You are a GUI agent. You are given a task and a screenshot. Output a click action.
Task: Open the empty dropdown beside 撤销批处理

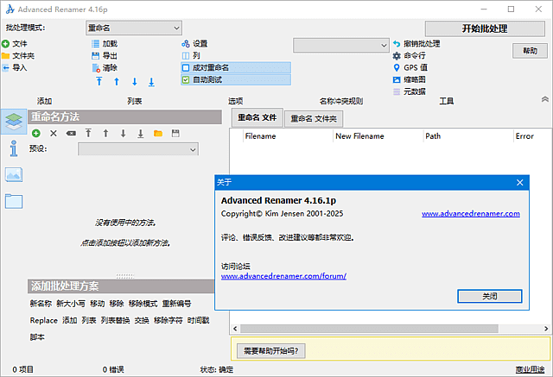341,44
